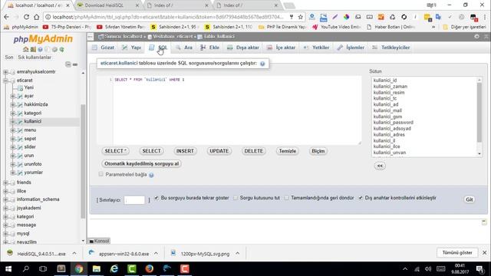Select kullanici_mail in column list
The height and width of the screenshot is (276, 491).
click(387, 110)
